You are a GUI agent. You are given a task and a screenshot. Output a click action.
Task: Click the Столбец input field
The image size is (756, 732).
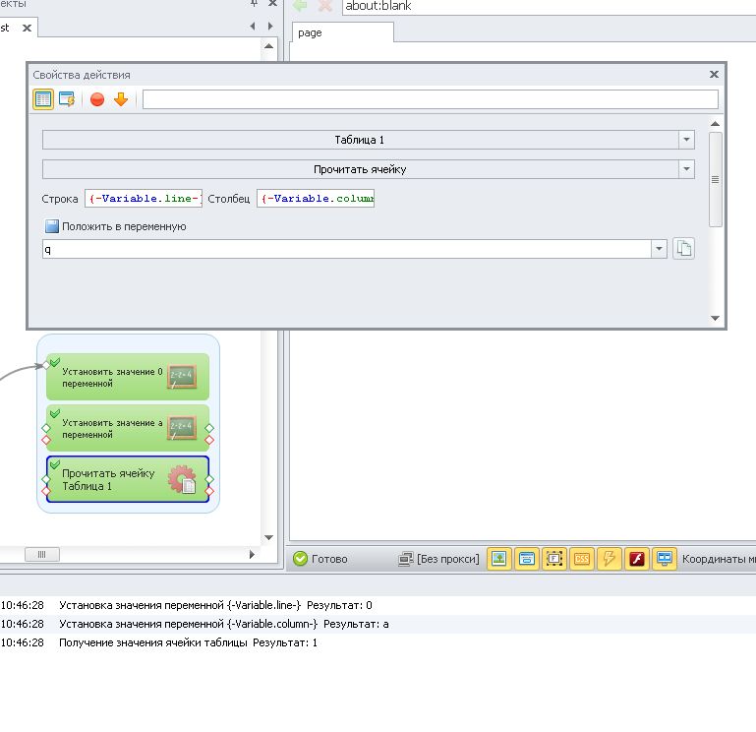tap(316, 199)
